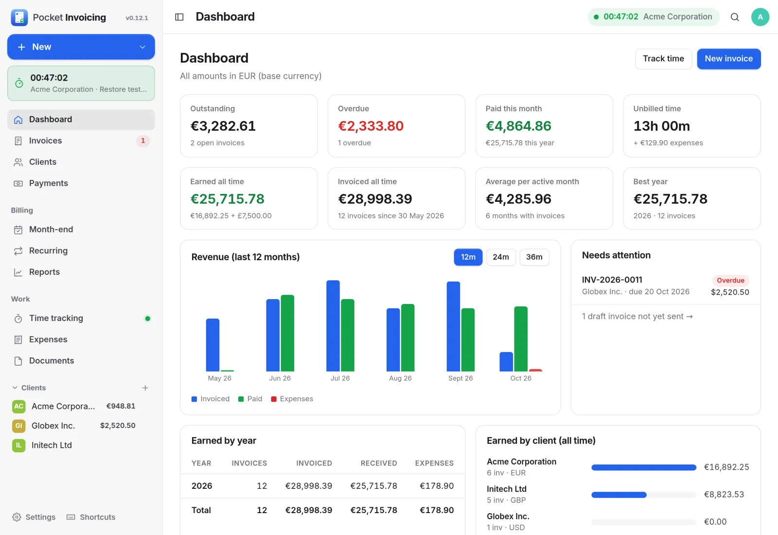Add a client with the plus icon
This screenshot has height=535, width=778.
pyautogui.click(x=145, y=388)
